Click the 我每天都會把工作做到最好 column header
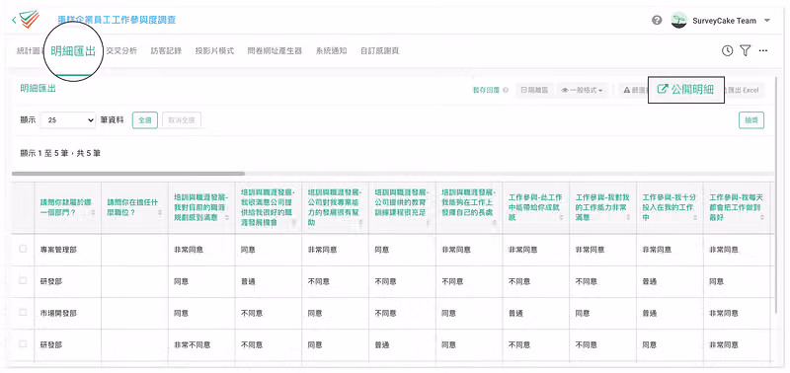Screen dimensions: 790x373 pyautogui.click(x=737, y=207)
